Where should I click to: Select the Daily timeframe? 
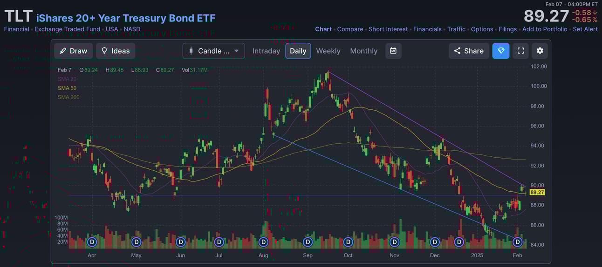point(298,51)
